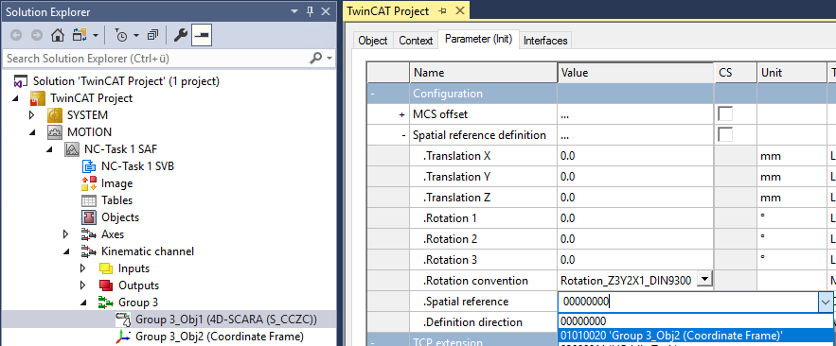Click the Switch Views icon next to Home
This screenshot has width=836, height=346.
point(80,36)
